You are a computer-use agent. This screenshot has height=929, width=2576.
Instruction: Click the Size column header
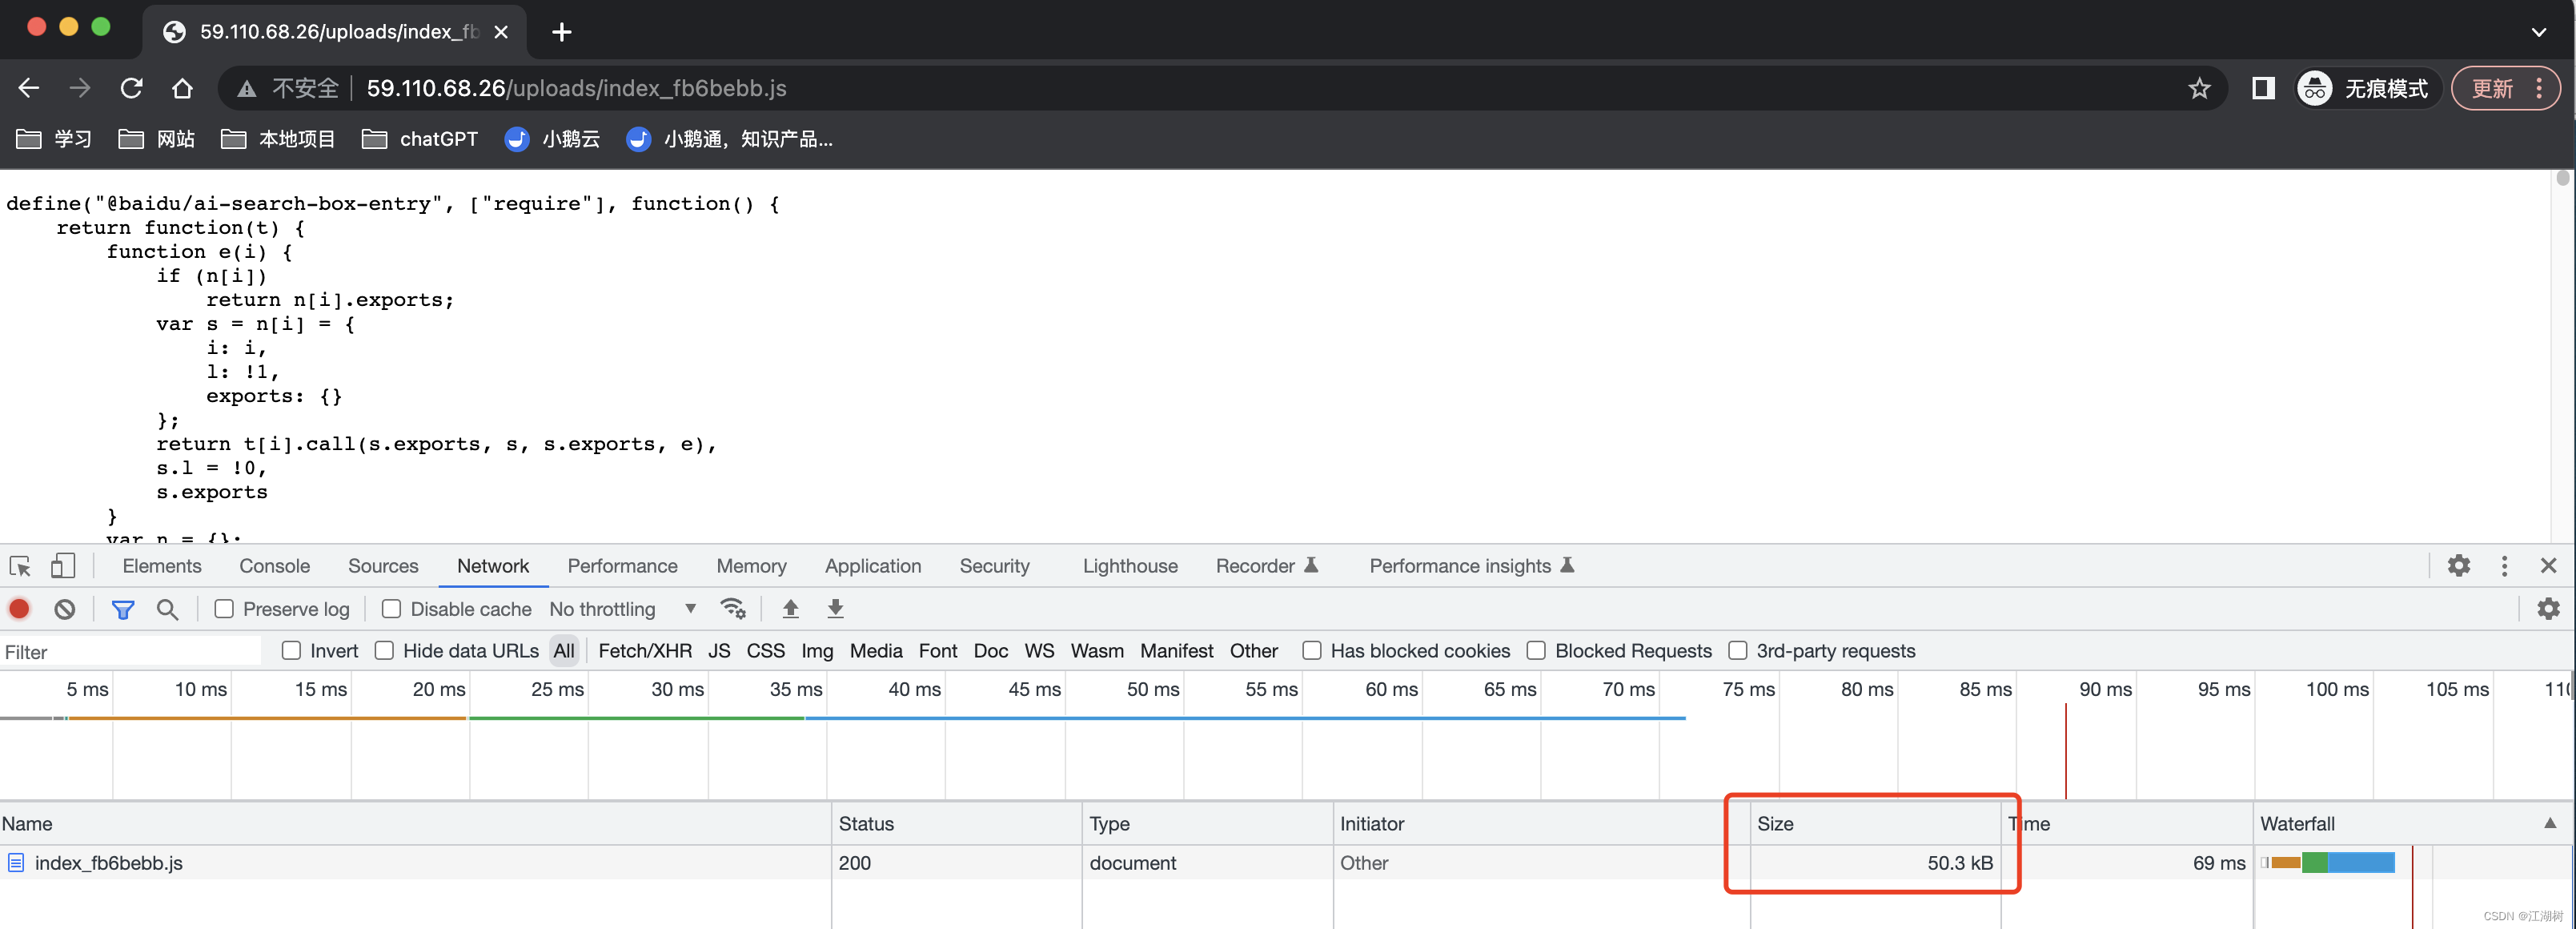(1875, 824)
